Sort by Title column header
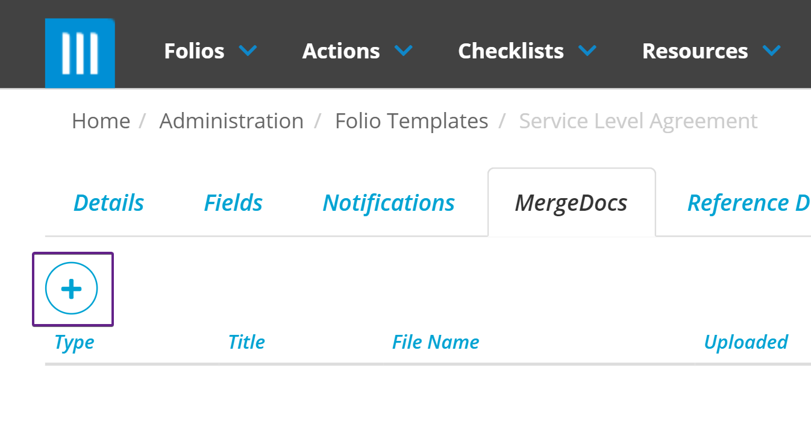Screen dimensions: 811x421 246,342
